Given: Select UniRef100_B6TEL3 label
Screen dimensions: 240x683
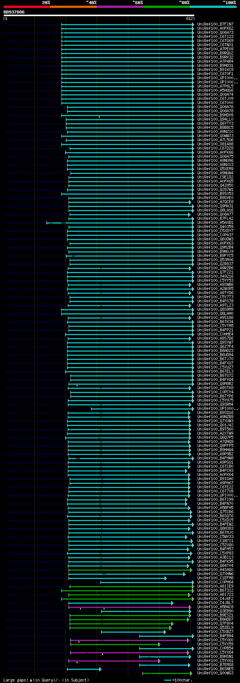Looking at the screenshot, I should (x=215, y=371).
